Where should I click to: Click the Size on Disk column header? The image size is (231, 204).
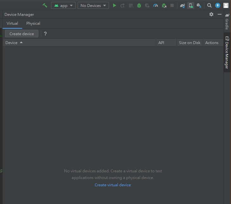[x=189, y=43]
